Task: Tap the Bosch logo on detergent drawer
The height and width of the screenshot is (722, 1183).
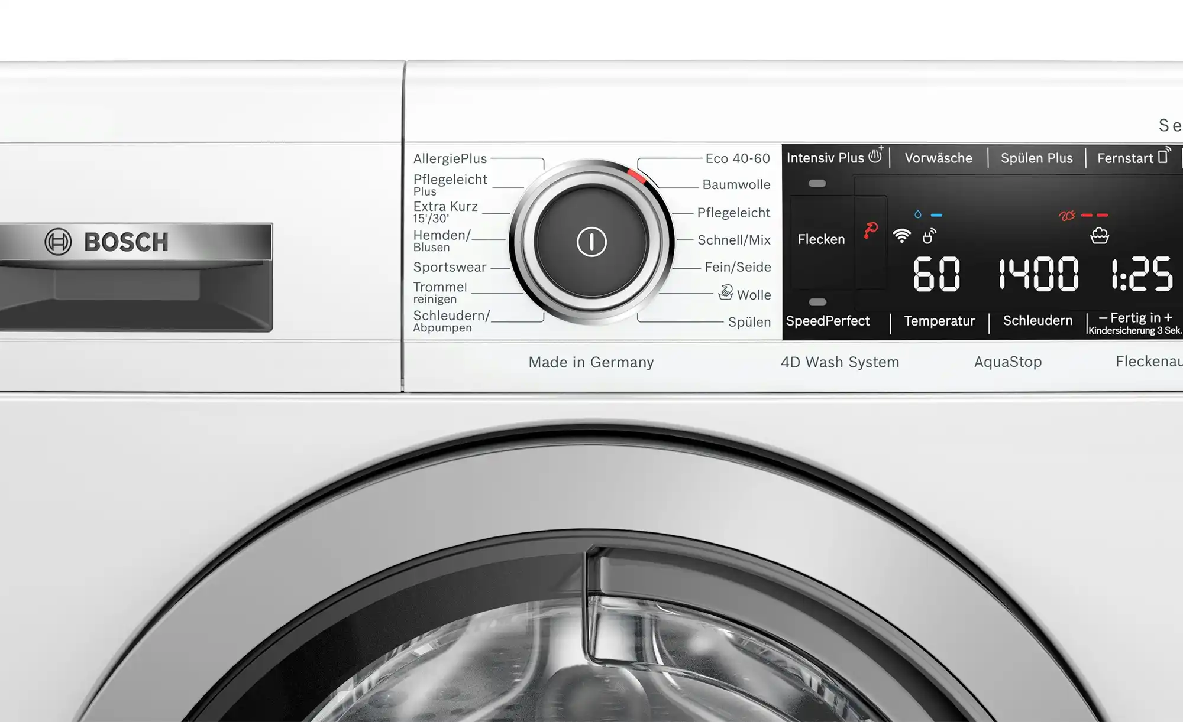Action: (x=107, y=242)
